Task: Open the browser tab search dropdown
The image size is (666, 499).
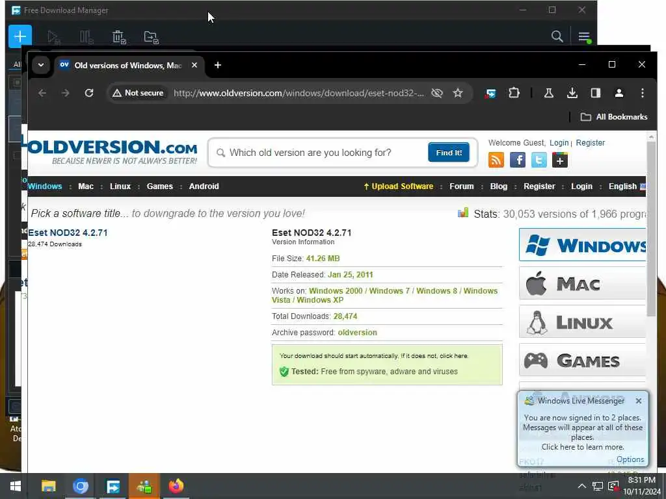Action: [x=41, y=66]
